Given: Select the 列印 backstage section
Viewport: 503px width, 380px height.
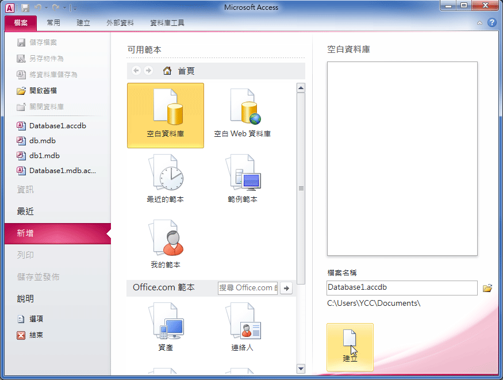Looking at the screenshot, I should pos(25,255).
